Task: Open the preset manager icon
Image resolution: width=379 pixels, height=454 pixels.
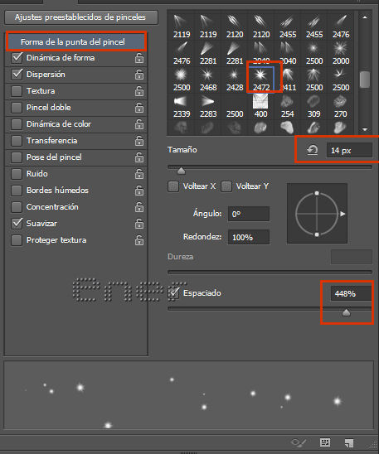Action: coord(325,442)
